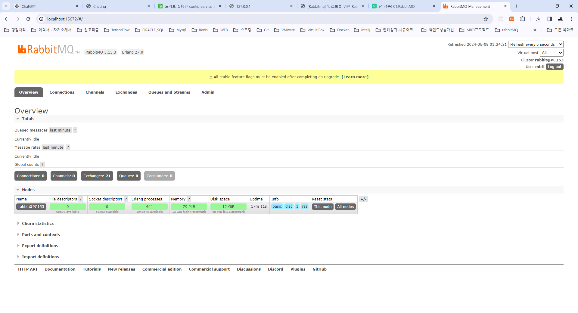The image size is (578, 313).
Task: Open the orange extension icon in toolbar
Action: tap(512, 19)
